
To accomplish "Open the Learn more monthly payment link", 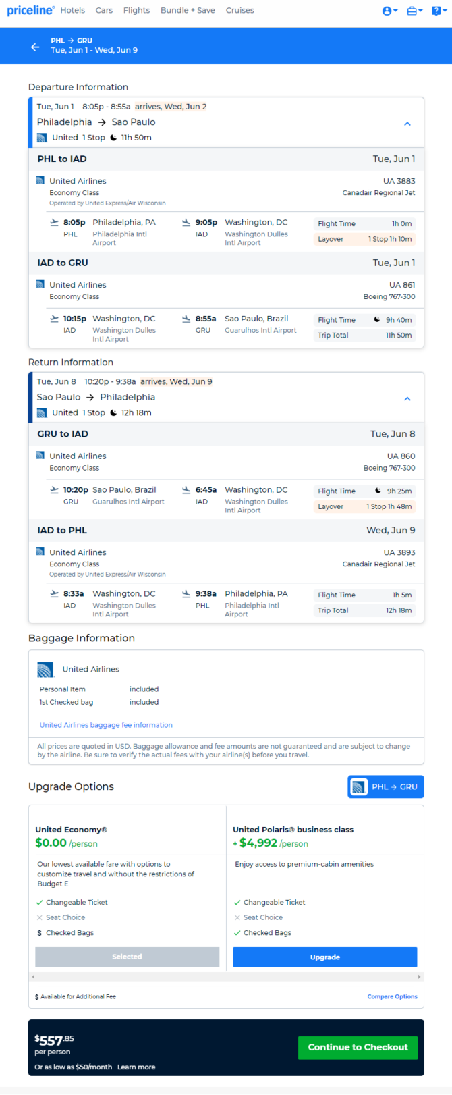I will pos(136,1067).
